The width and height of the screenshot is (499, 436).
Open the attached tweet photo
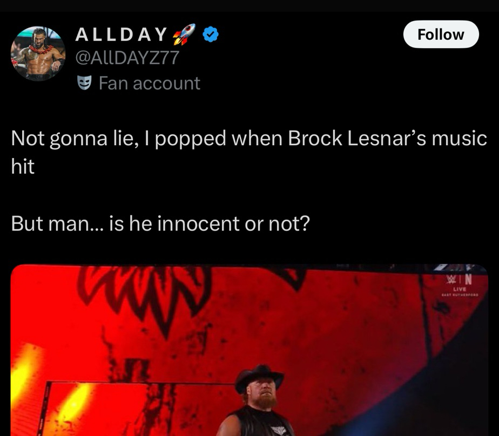(x=249, y=350)
